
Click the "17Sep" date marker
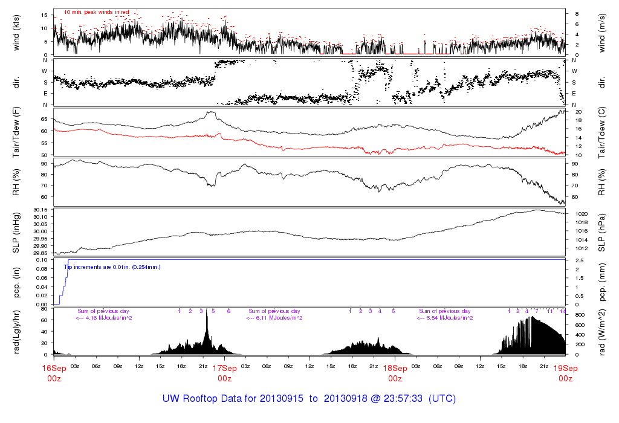point(225,369)
